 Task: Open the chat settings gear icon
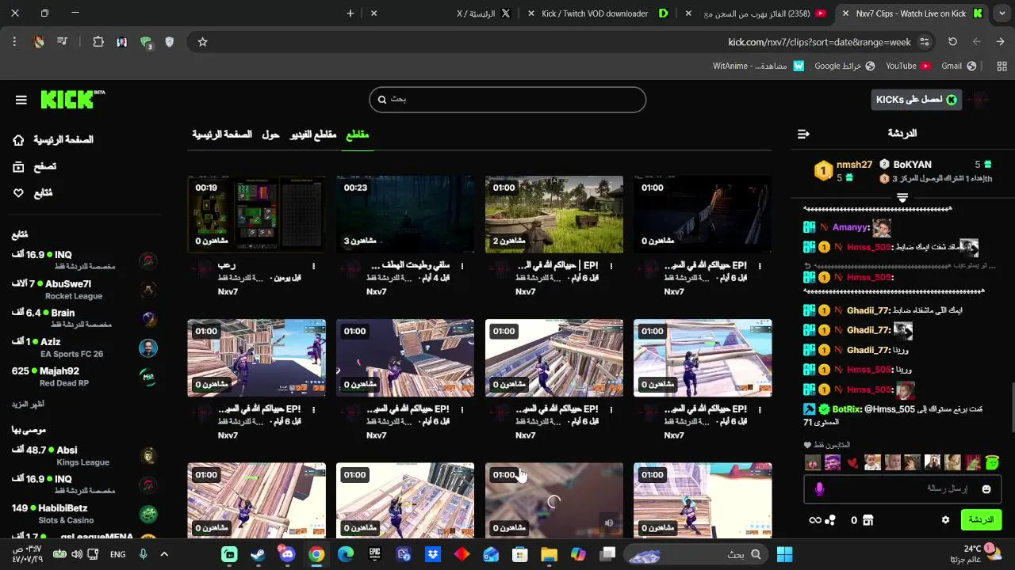945,520
